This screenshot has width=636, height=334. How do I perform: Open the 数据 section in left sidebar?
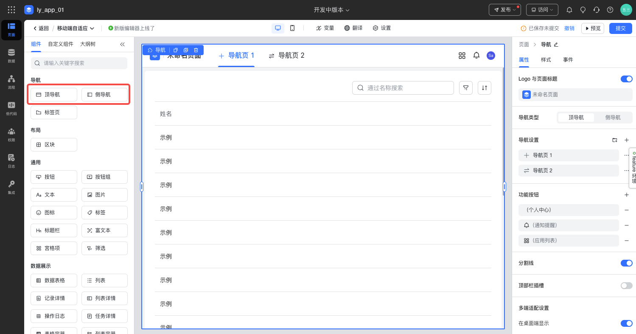11,56
